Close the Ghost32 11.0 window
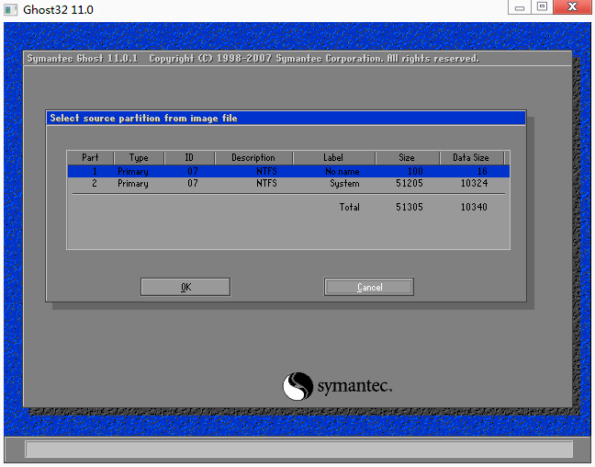Viewport: 595px width, 467px height. pos(572,7)
